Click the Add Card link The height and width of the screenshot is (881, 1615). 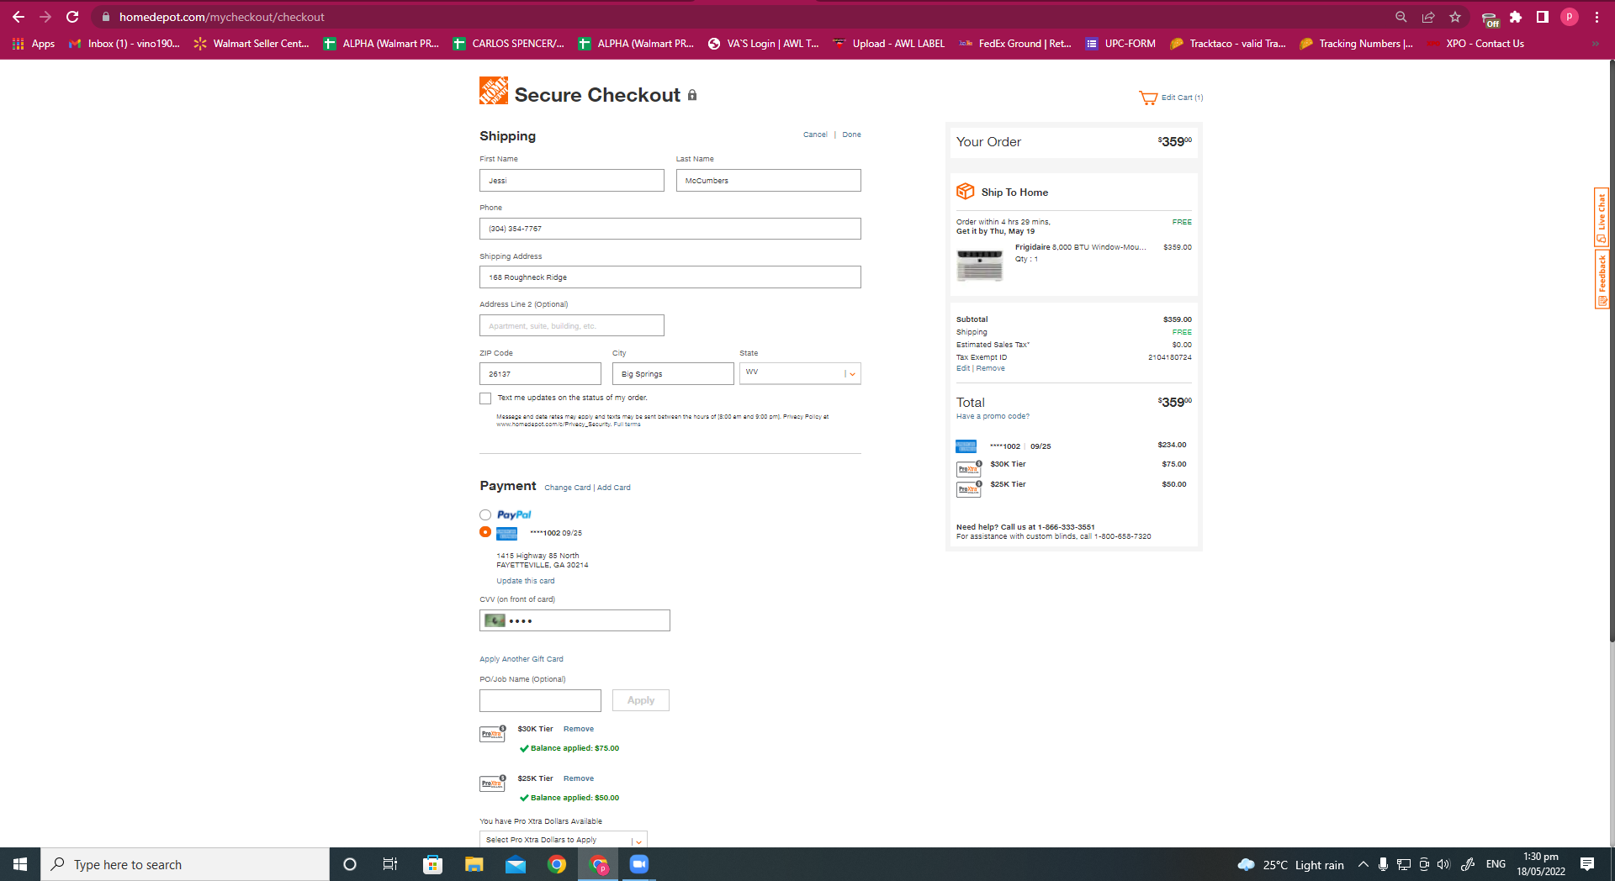pyautogui.click(x=614, y=488)
